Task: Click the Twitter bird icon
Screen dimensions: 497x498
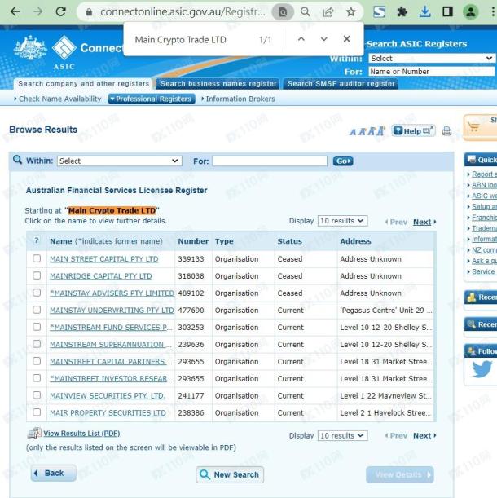Action: [482, 369]
